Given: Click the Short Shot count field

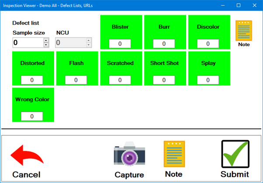Looking at the screenshot, I should (164, 80).
